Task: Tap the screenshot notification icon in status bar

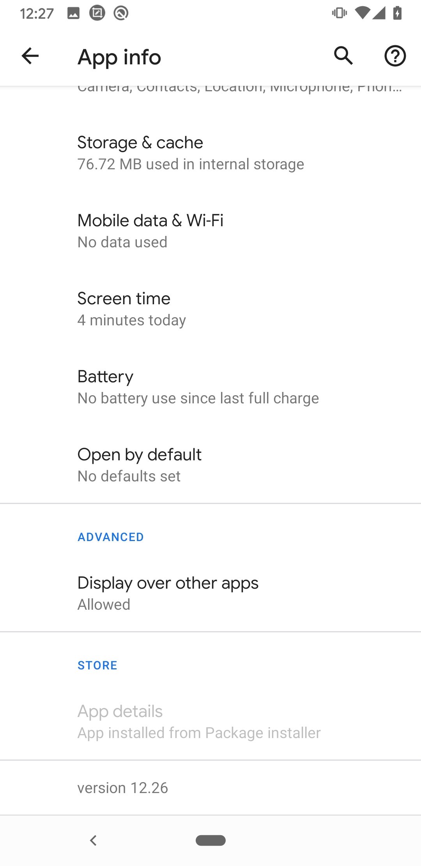Action: (x=97, y=13)
